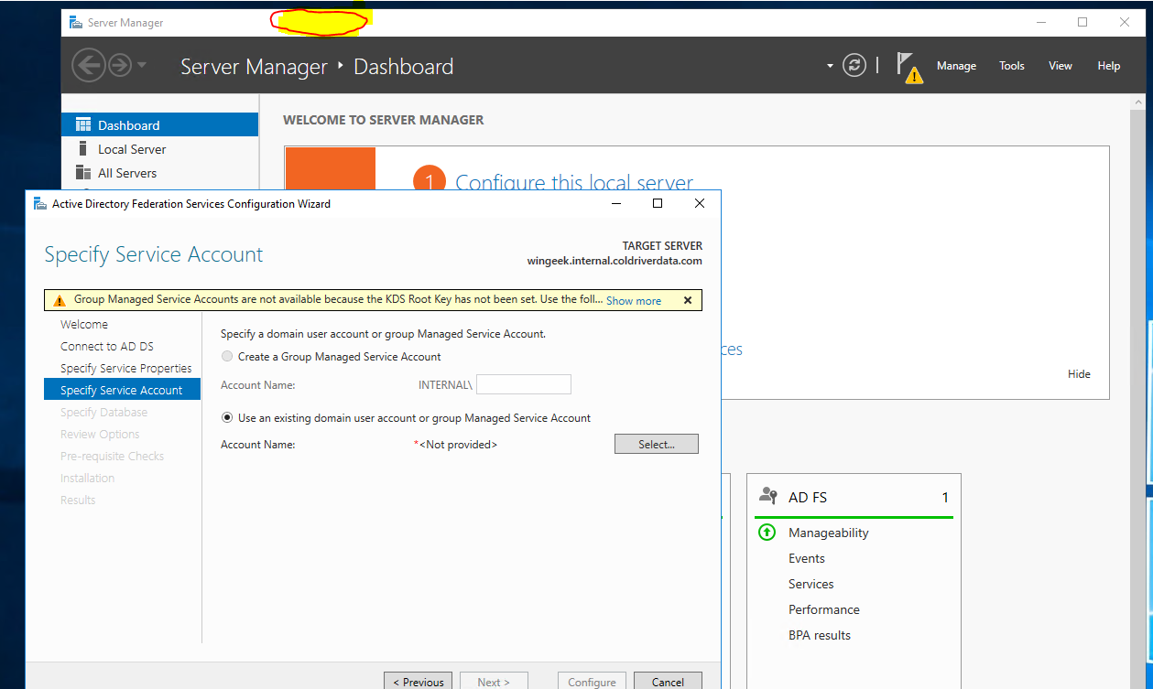Expand warning text with Show more
Screen dimensions: 1153x689
pyautogui.click(x=633, y=301)
